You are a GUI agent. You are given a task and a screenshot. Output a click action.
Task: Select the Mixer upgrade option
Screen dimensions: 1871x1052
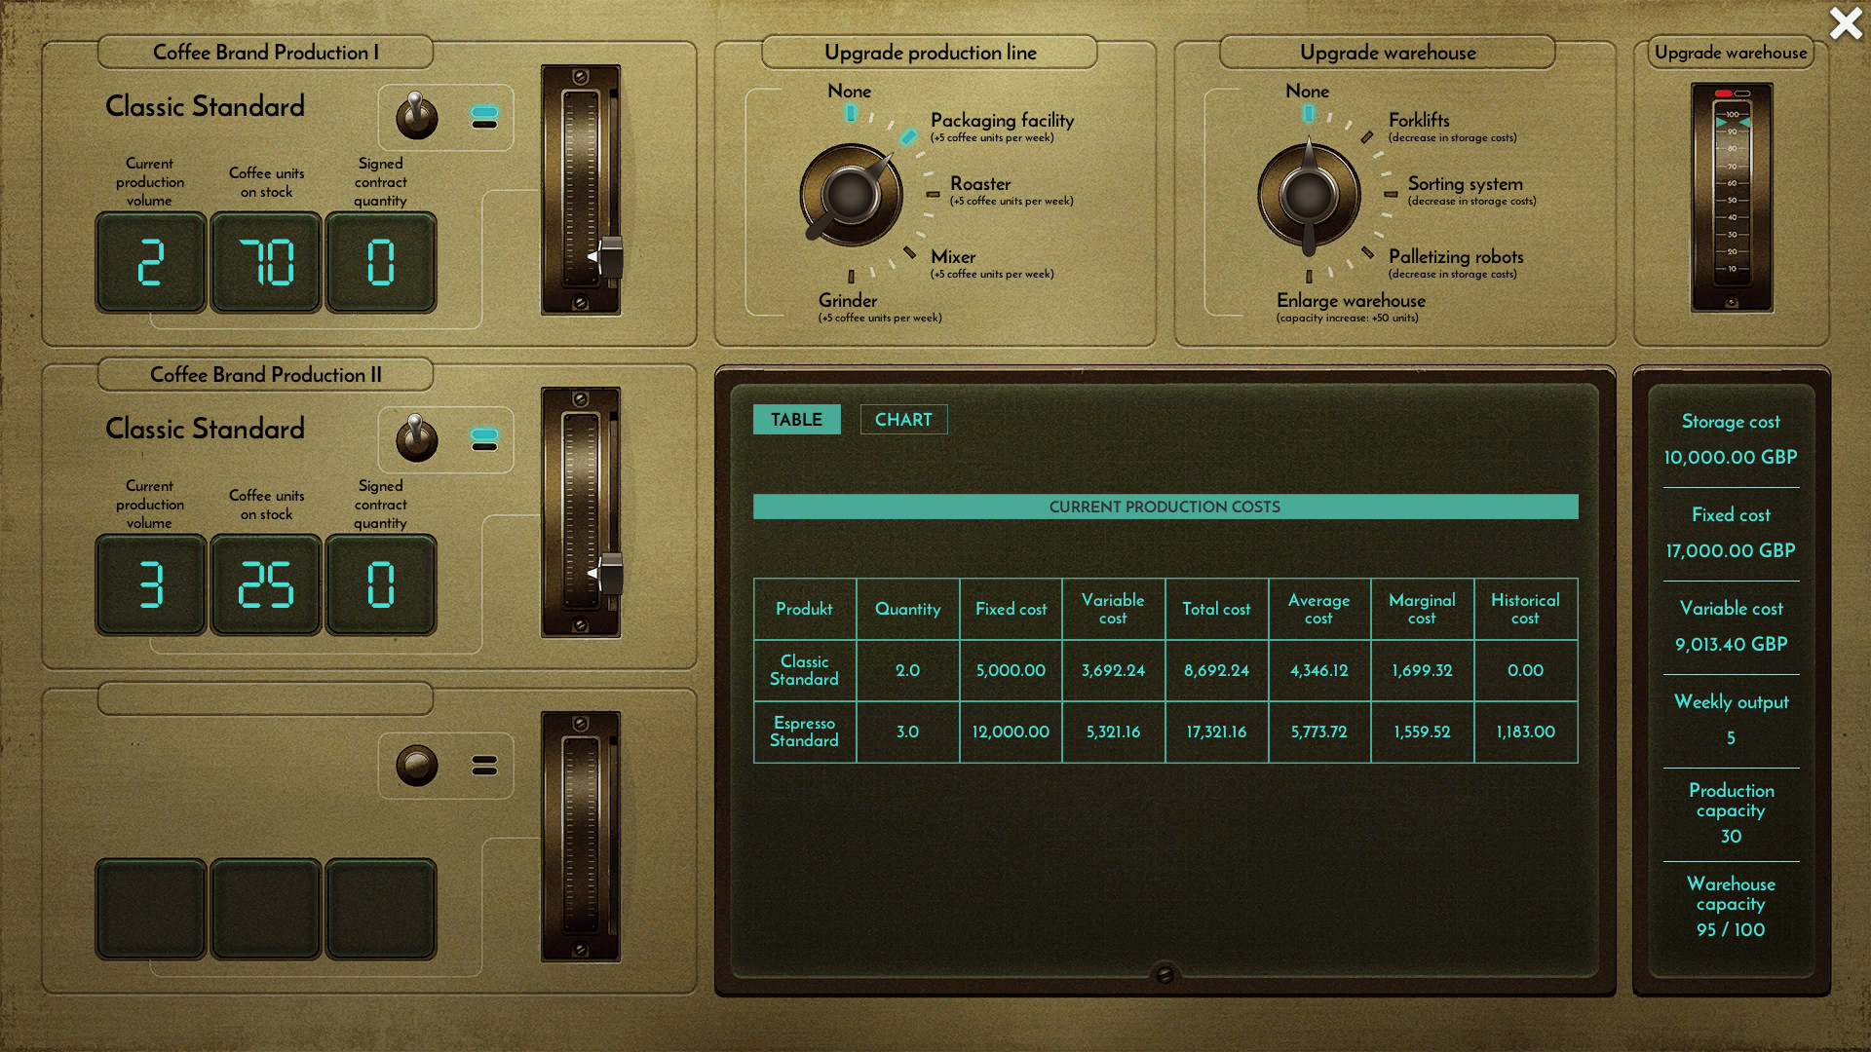pos(952,257)
